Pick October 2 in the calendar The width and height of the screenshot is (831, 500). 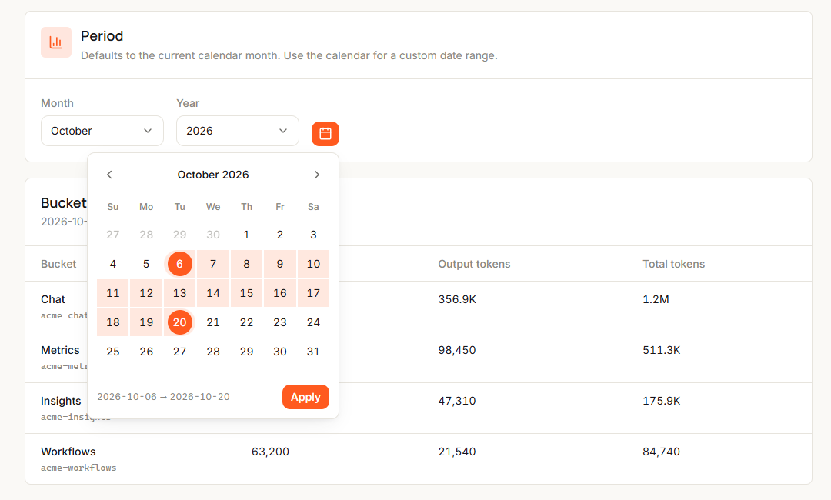pos(280,235)
